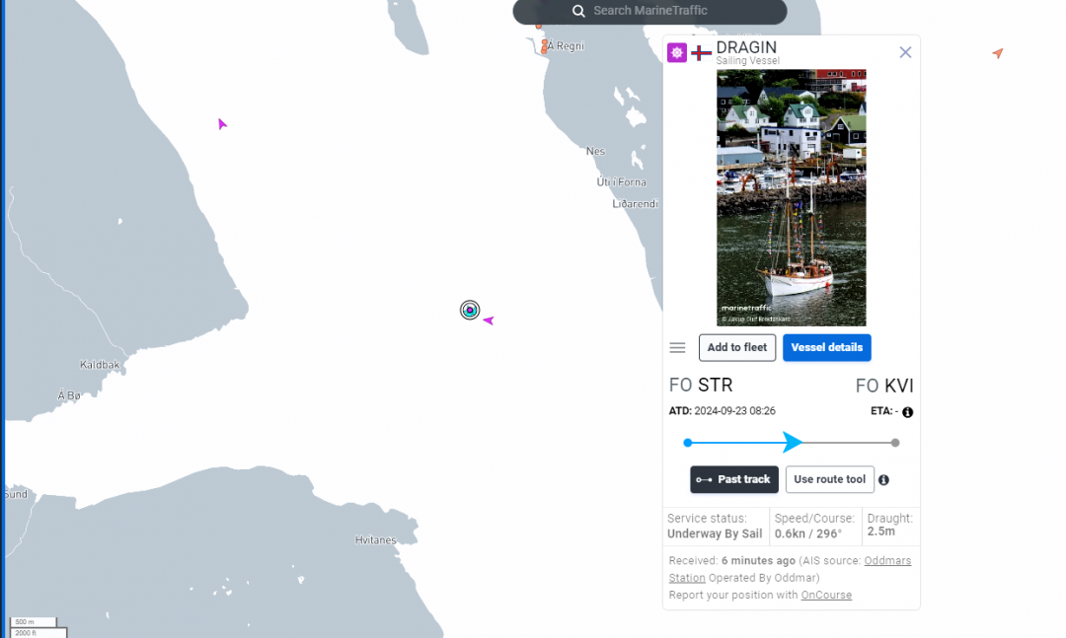Viewport: 1066px width, 638px height.
Task: Click the voyage progress arrow on route bar
Action: pos(793,442)
